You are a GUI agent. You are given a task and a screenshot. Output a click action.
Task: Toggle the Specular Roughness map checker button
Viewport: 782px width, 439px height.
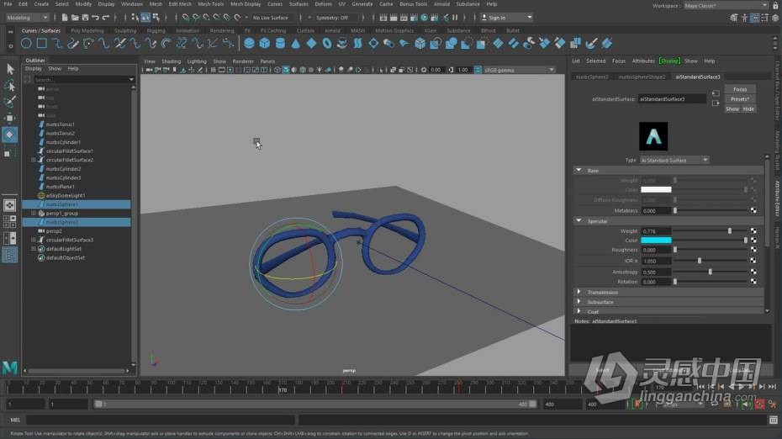tap(753, 250)
